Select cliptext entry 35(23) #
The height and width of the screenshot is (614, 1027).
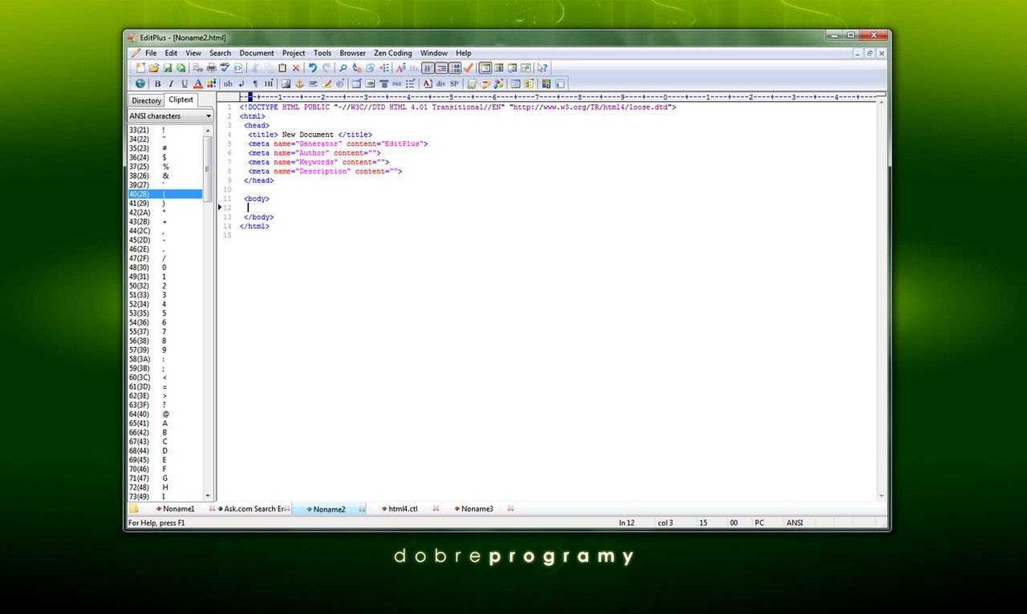click(165, 148)
